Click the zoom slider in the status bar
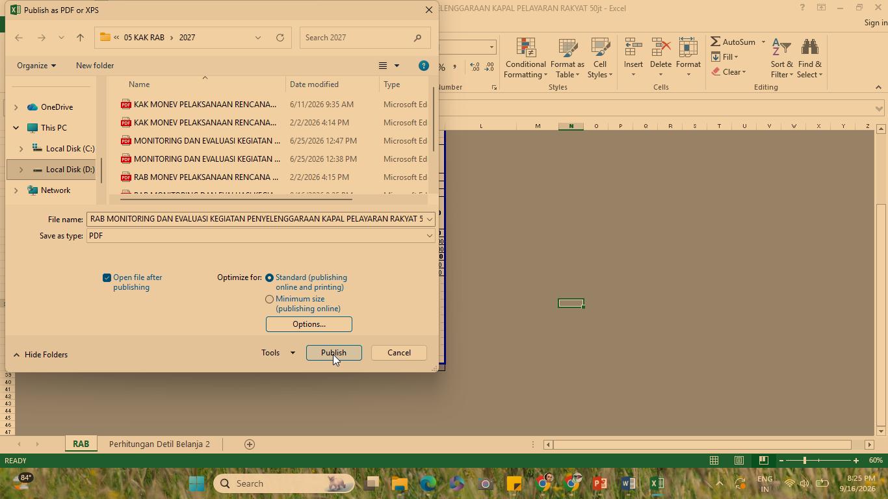This screenshot has width=888, height=499. [805, 460]
